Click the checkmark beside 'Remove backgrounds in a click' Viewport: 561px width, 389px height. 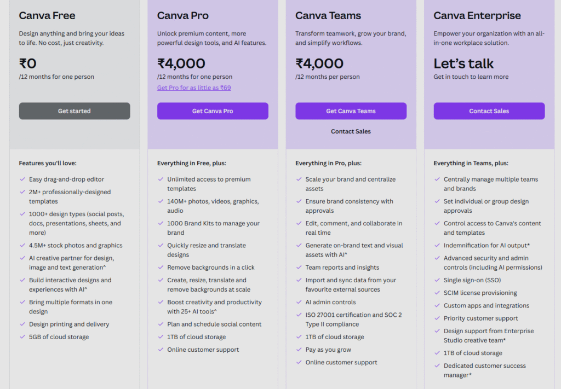point(161,267)
